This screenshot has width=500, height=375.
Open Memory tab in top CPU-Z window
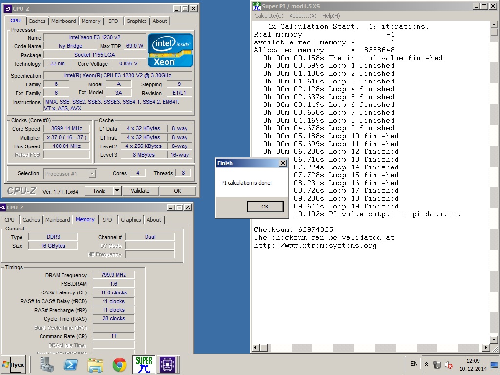[x=90, y=21]
